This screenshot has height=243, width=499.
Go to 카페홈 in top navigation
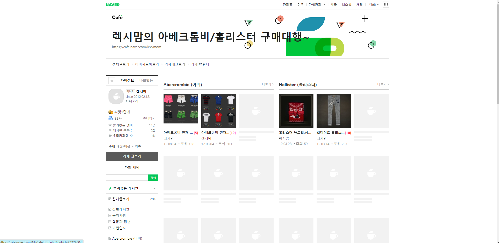click(288, 5)
